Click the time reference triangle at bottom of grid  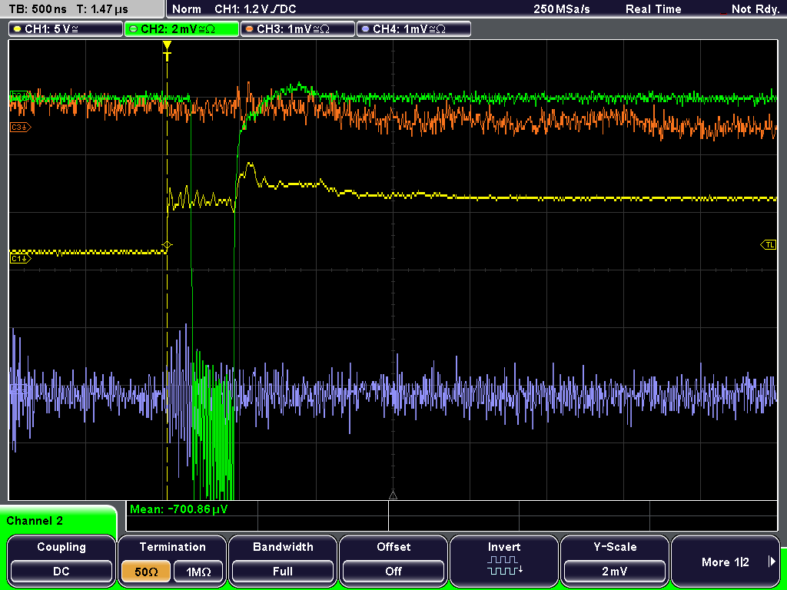click(x=393, y=496)
